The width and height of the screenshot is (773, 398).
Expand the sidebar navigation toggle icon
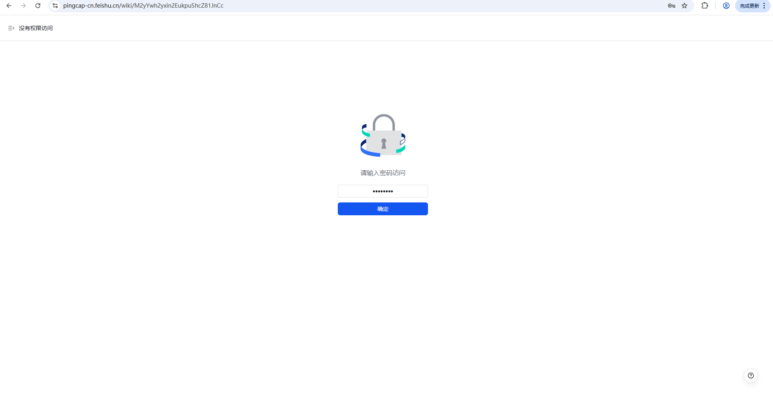tap(11, 28)
